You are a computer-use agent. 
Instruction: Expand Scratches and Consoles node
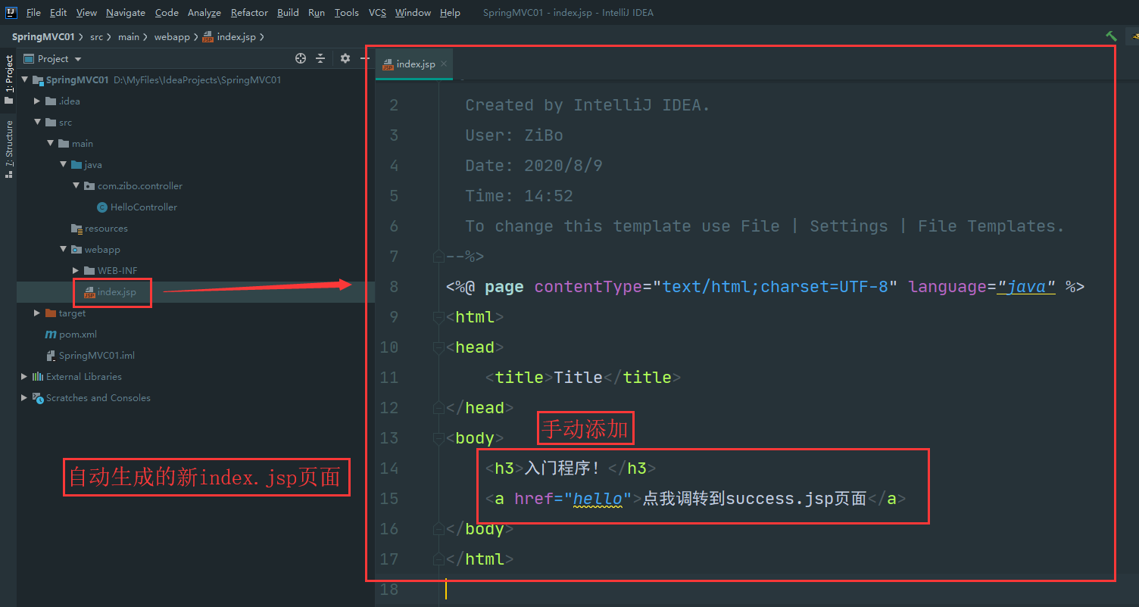coord(24,397)
